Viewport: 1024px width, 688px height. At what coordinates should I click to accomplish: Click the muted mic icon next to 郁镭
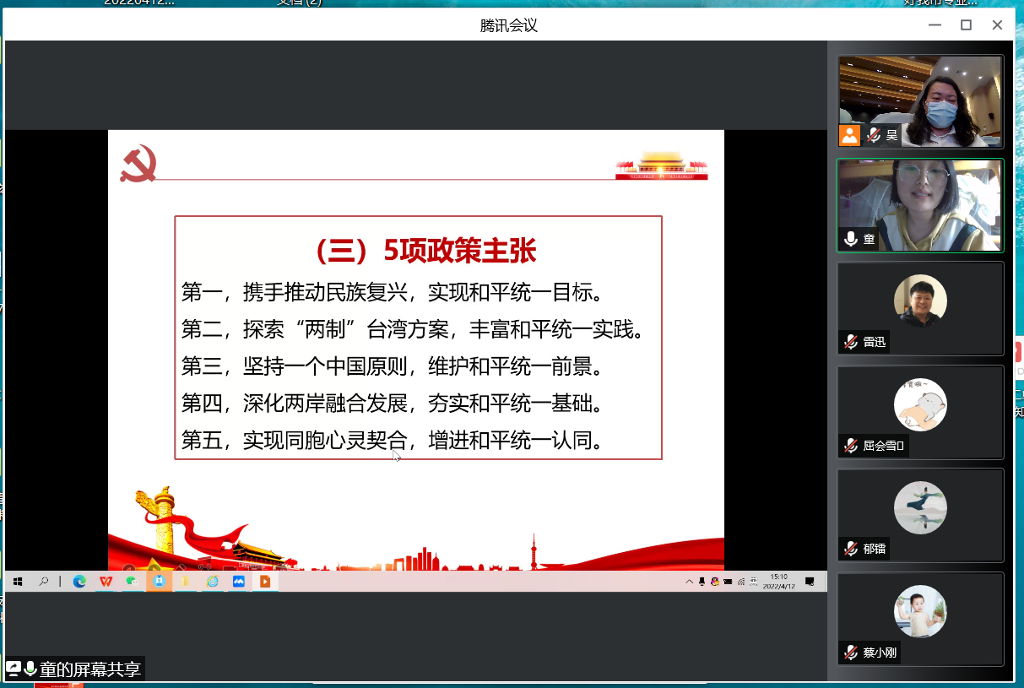coord(851,550)
